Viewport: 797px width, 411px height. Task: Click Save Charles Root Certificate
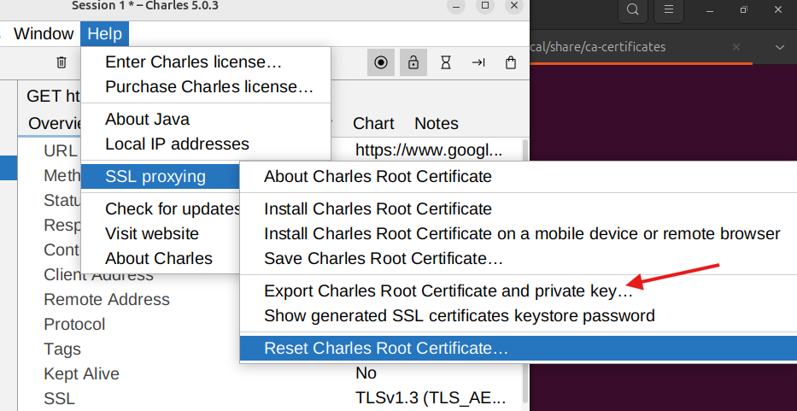383,258
